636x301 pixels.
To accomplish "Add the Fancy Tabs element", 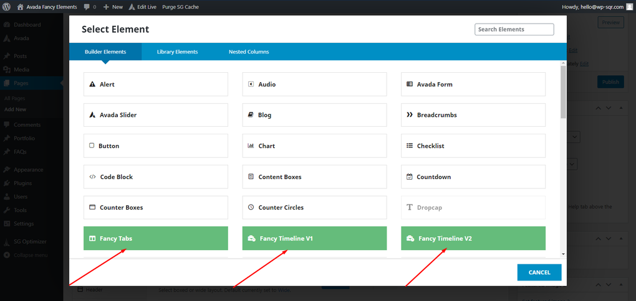I will click(156, 238).
